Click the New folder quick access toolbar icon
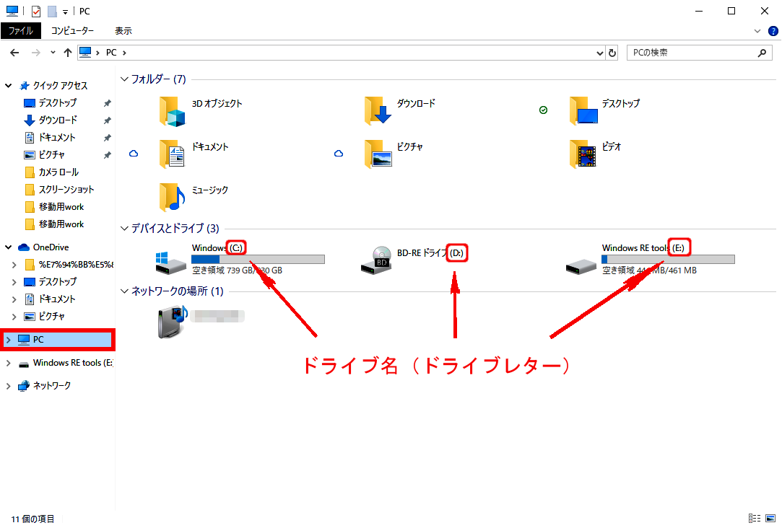 (x=52, y=11)
